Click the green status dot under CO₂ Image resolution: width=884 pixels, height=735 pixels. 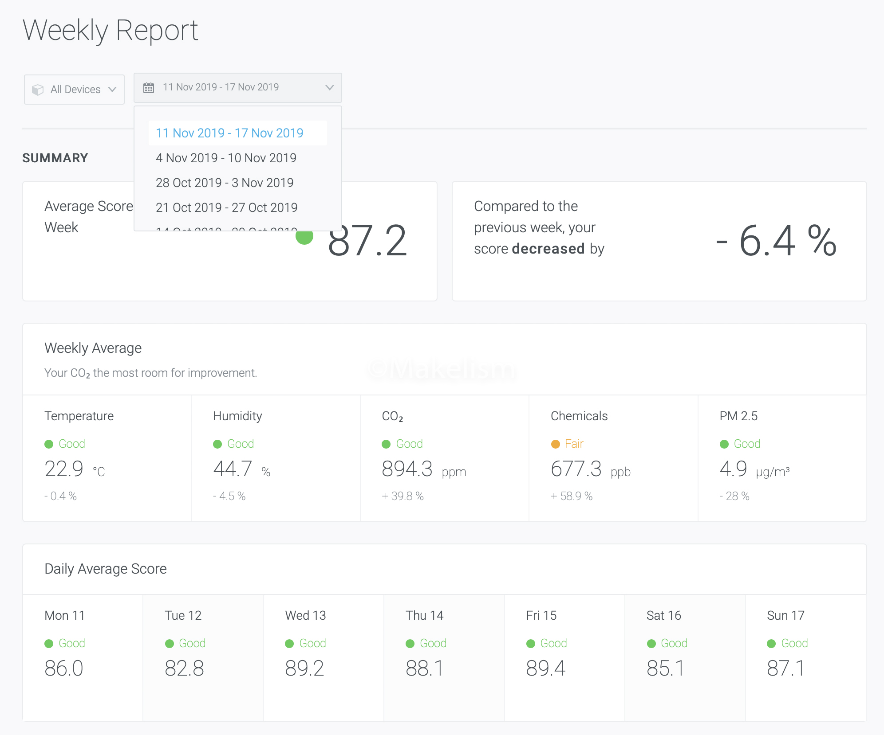coord(386,444)
